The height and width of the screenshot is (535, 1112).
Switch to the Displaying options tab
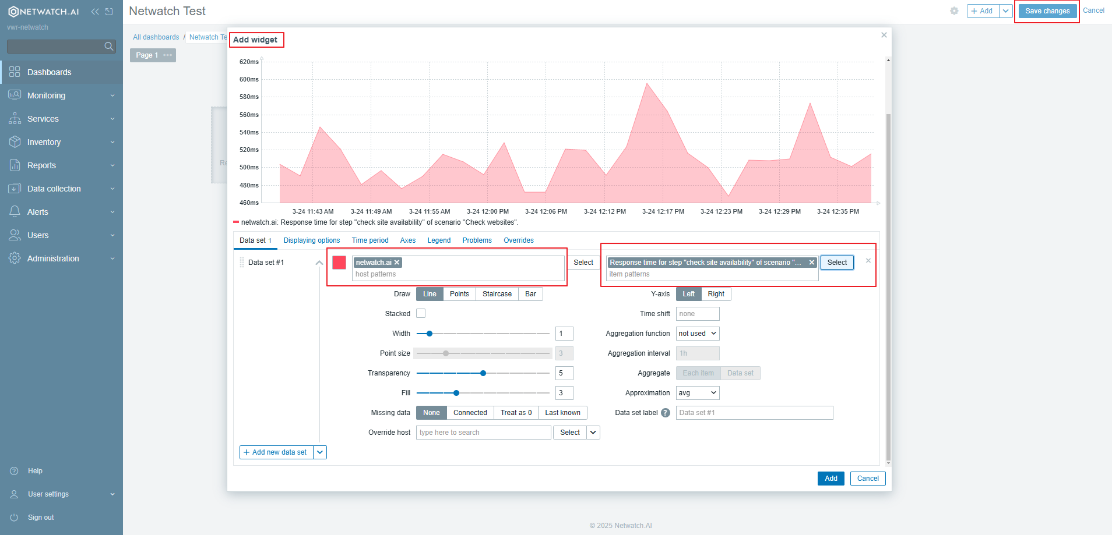tap(311, 240)
